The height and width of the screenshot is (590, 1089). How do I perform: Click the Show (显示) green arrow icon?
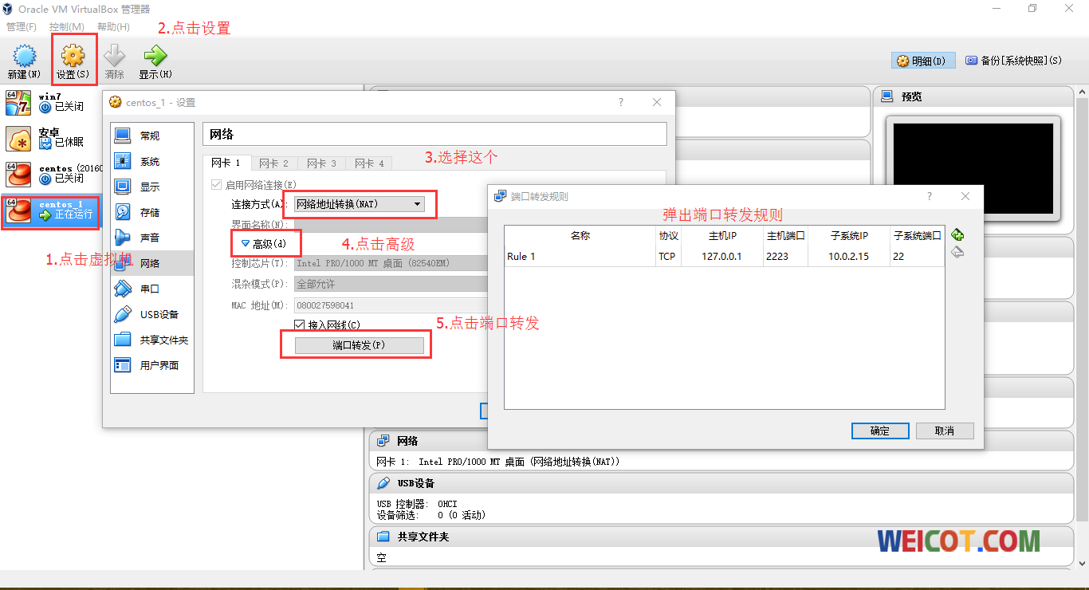pos(155,61)
